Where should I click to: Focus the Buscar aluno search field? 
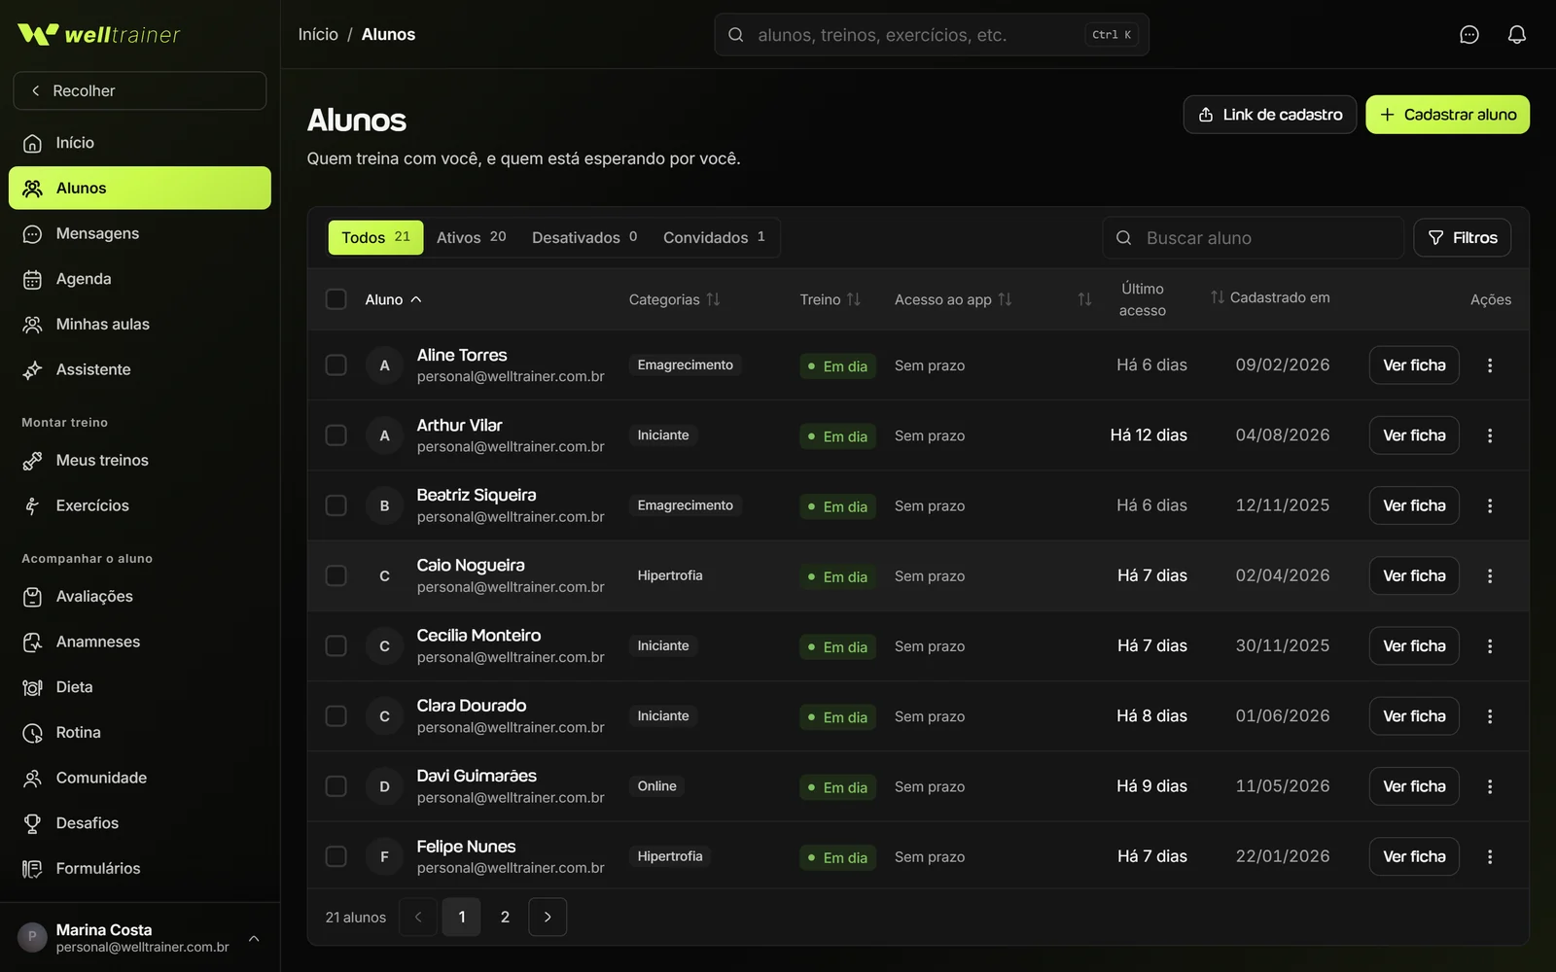tap(1253, 238)
